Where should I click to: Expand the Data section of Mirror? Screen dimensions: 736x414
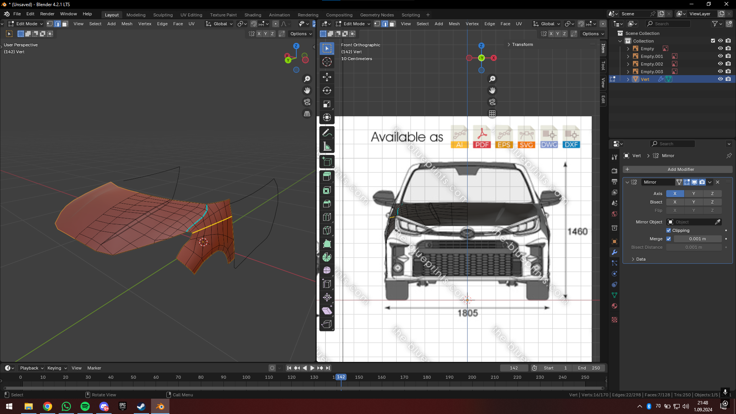coord(640,259)
